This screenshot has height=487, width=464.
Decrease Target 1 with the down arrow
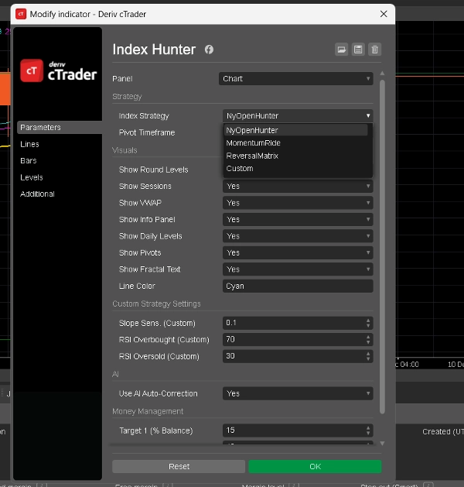point(368,434)
